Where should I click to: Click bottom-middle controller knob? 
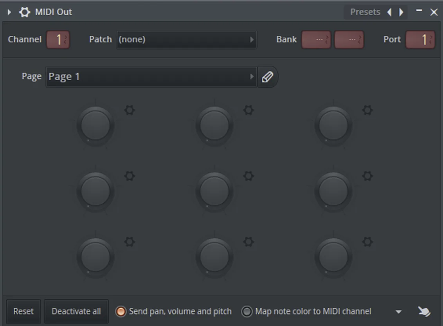[x=214, y=257]
